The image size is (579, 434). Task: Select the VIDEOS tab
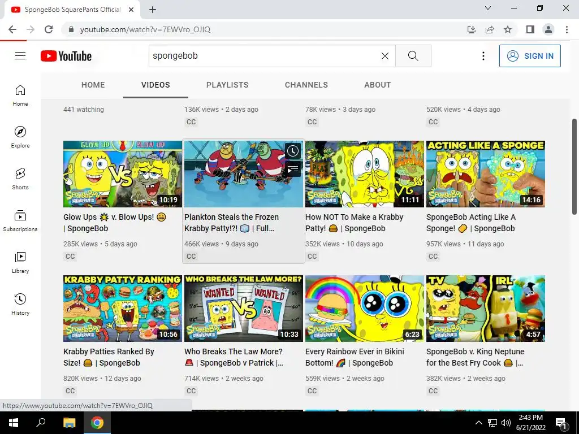pyautogui.click(x=155, y=85)
